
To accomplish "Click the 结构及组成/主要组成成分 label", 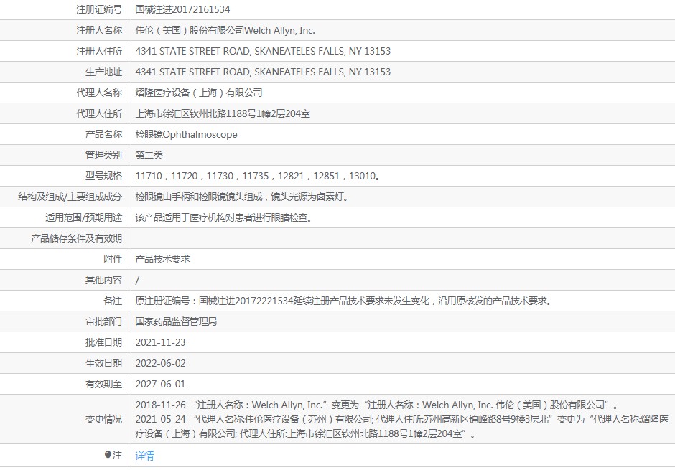I will 70,197.
